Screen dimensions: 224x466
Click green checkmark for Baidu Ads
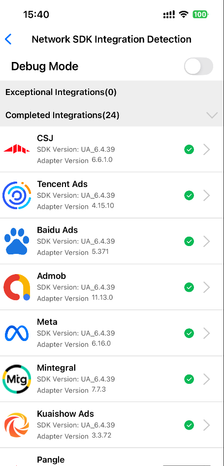point(189,241)
